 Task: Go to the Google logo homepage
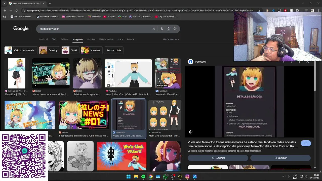pos(21,29)
